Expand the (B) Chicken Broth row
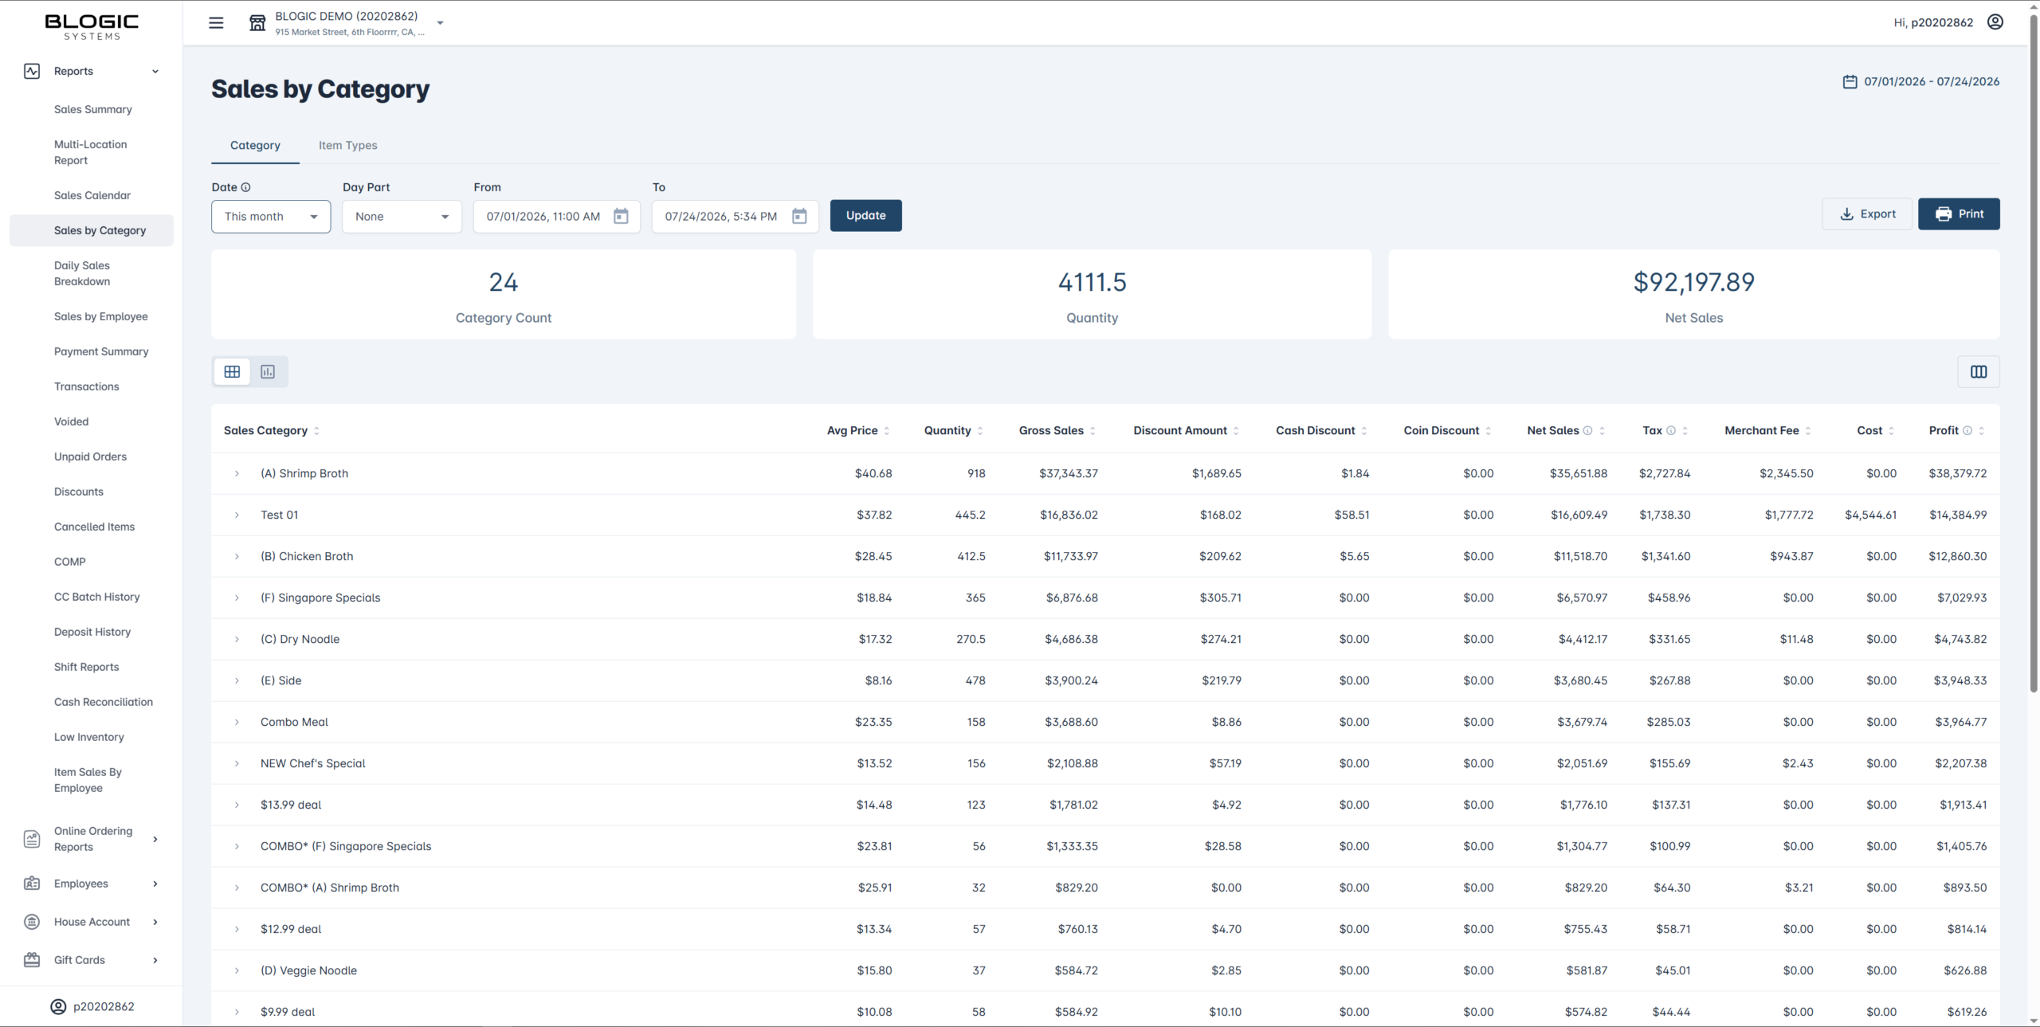The height and width of the screenshot is (1027, 2040). 237,556
